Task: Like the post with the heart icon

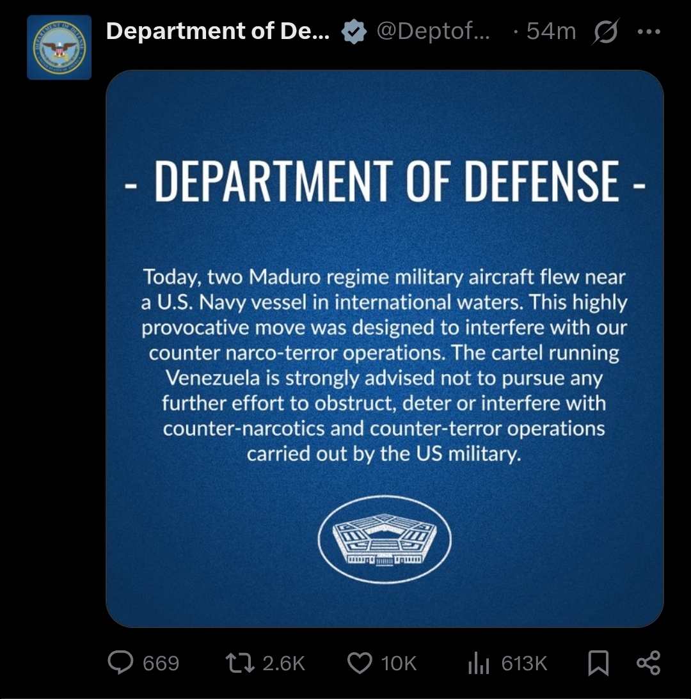Action: pos(360,663)
